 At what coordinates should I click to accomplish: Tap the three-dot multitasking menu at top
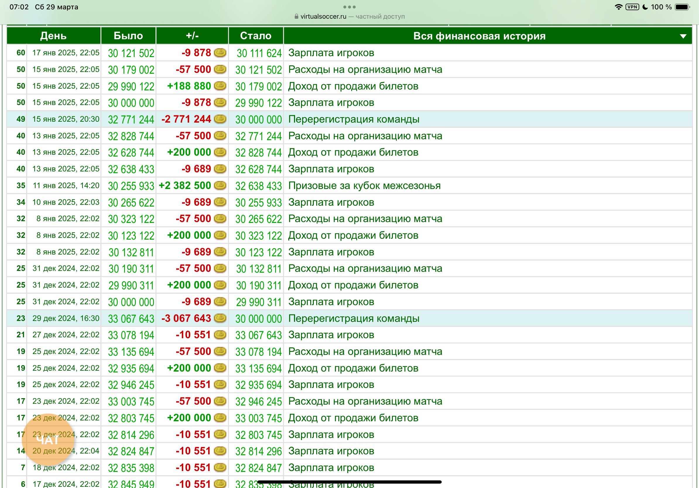[349, 7]
